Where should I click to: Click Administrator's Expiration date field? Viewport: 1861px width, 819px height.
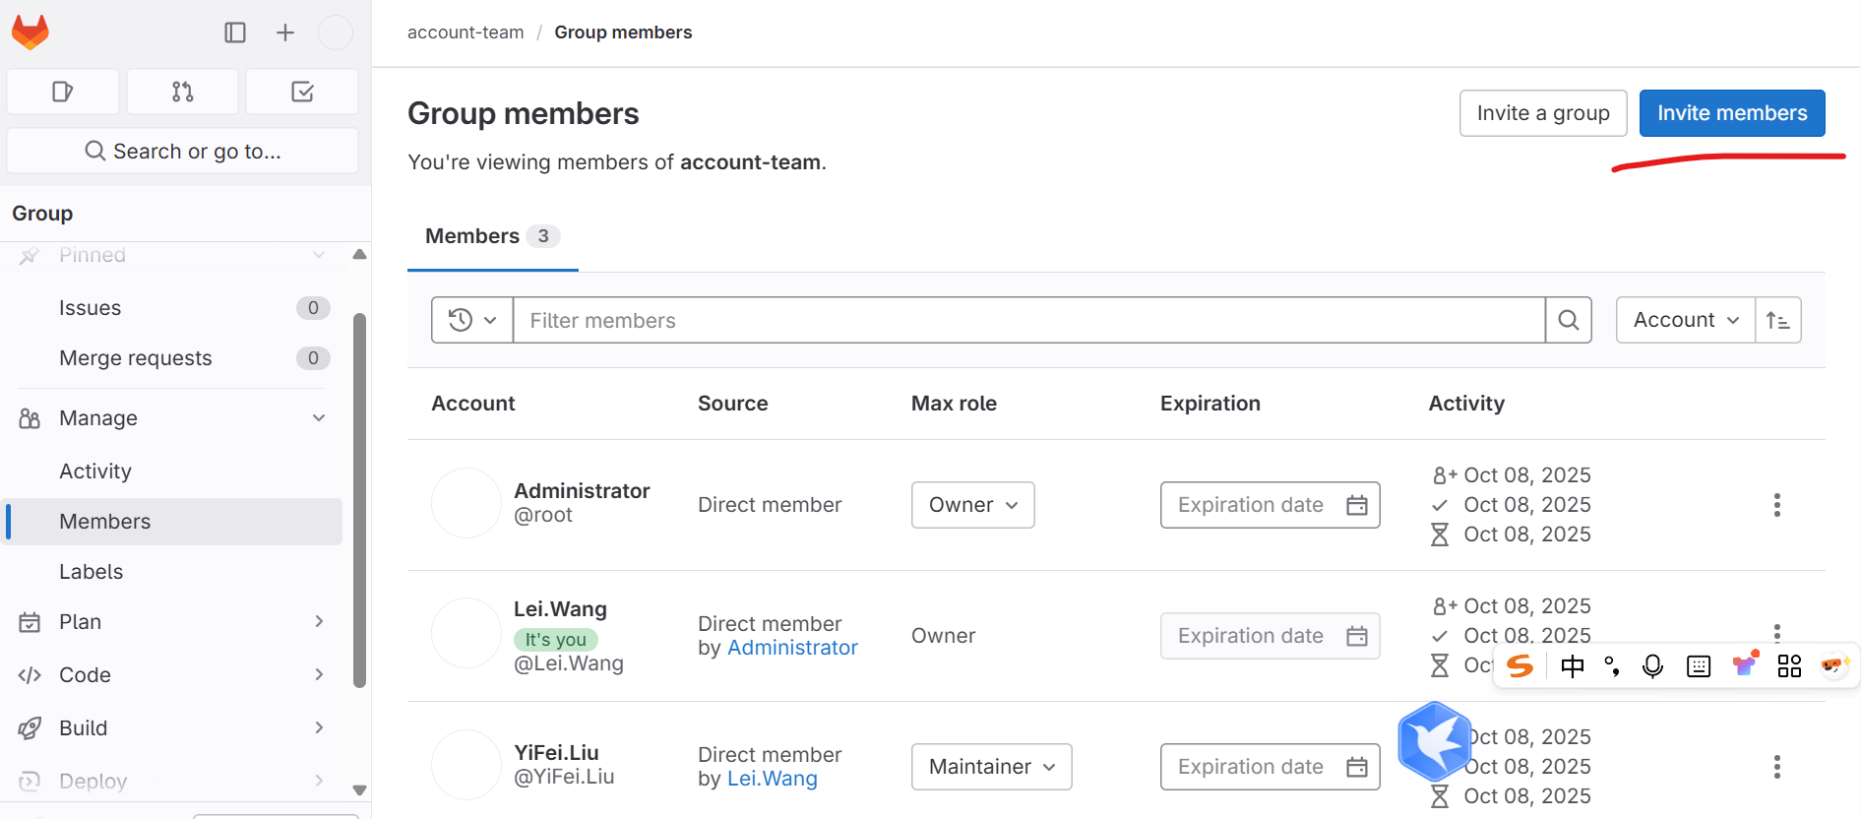(x=1271, y=505)
